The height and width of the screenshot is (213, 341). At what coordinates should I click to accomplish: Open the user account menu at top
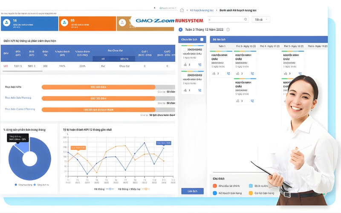[168, 8]
